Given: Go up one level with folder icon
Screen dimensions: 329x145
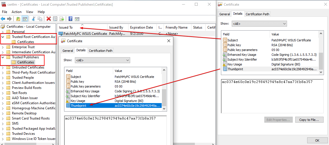Looking at the screenshot, I should [x=18, y=19].
